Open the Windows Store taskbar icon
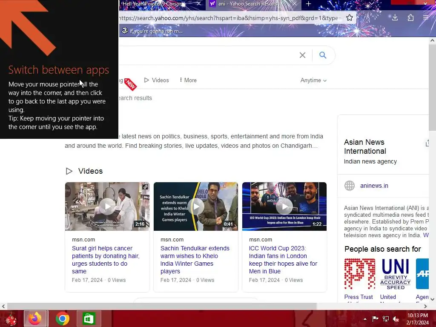The image size is (436, 327). (89, 318)
